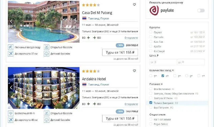The height and width of the screenshot is (127, 214).
Task: Open О перелете details for Casa Del M Patong
Action: click(x=131, y=38)
